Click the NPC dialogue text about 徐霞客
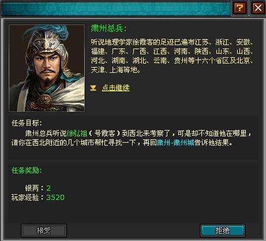The image size is (266, 241). [x=172, y=56]
